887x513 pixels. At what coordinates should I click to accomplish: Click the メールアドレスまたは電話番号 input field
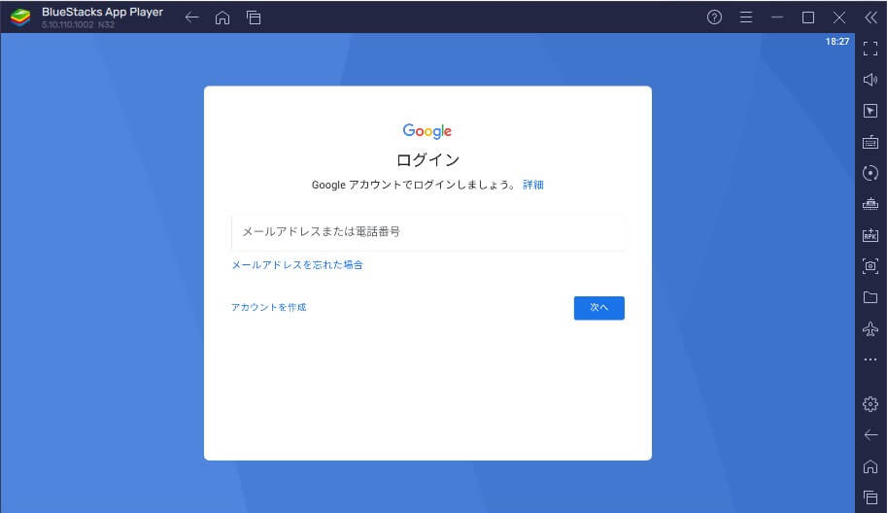pyautogui.click(x=427, y=232)
